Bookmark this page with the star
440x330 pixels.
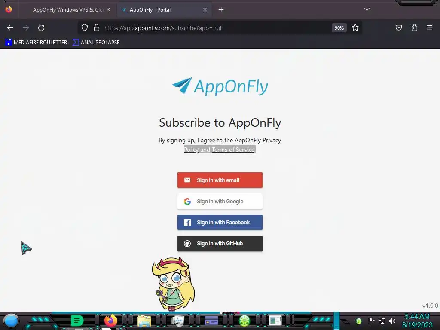click(355, 28)
